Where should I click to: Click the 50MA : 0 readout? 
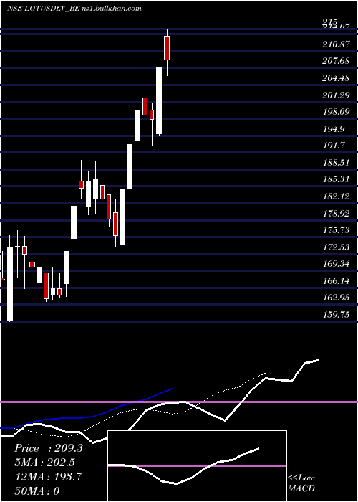coord(37,491)
